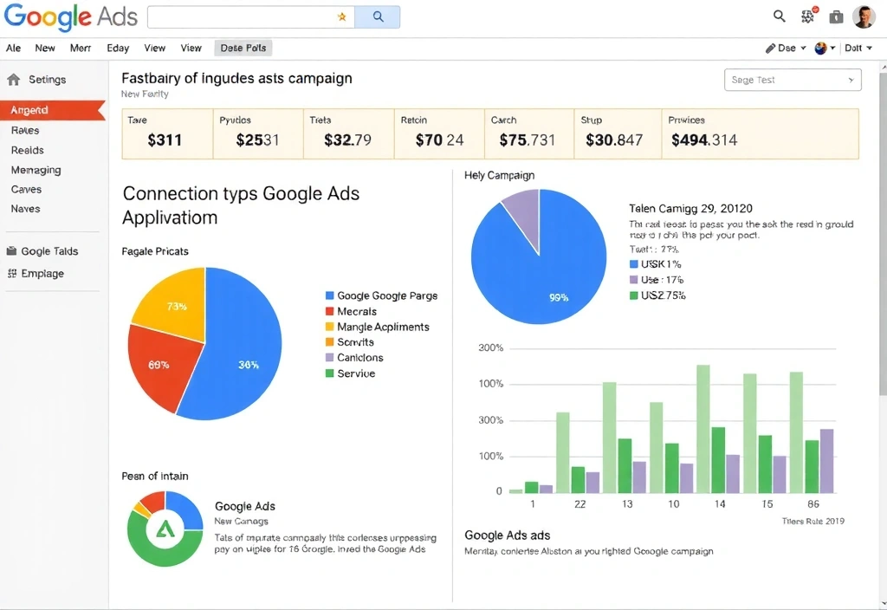This screenshot has height=610, width=887.
Task: Open tools via the briefcase icon
Action: [x=836, y=16]
